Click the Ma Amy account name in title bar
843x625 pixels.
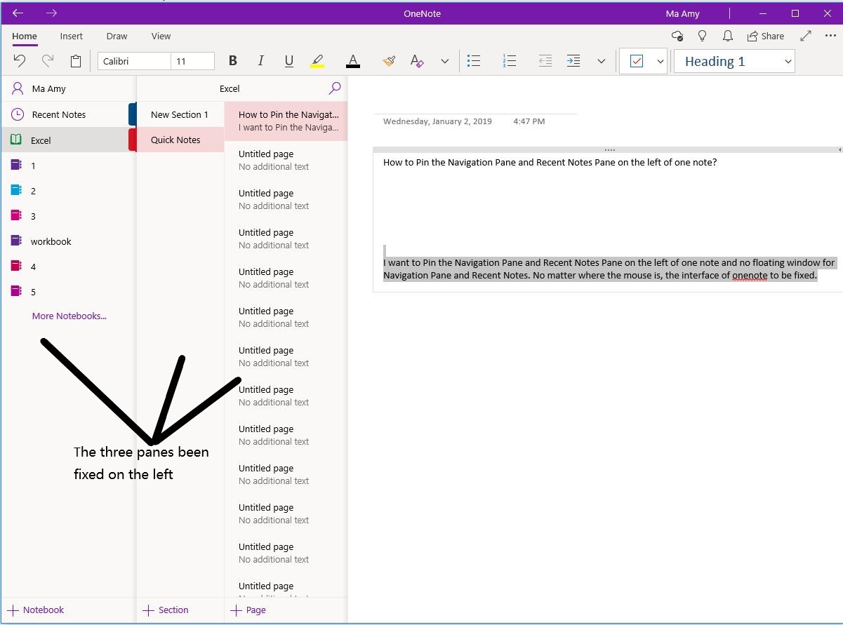point(682,13)
